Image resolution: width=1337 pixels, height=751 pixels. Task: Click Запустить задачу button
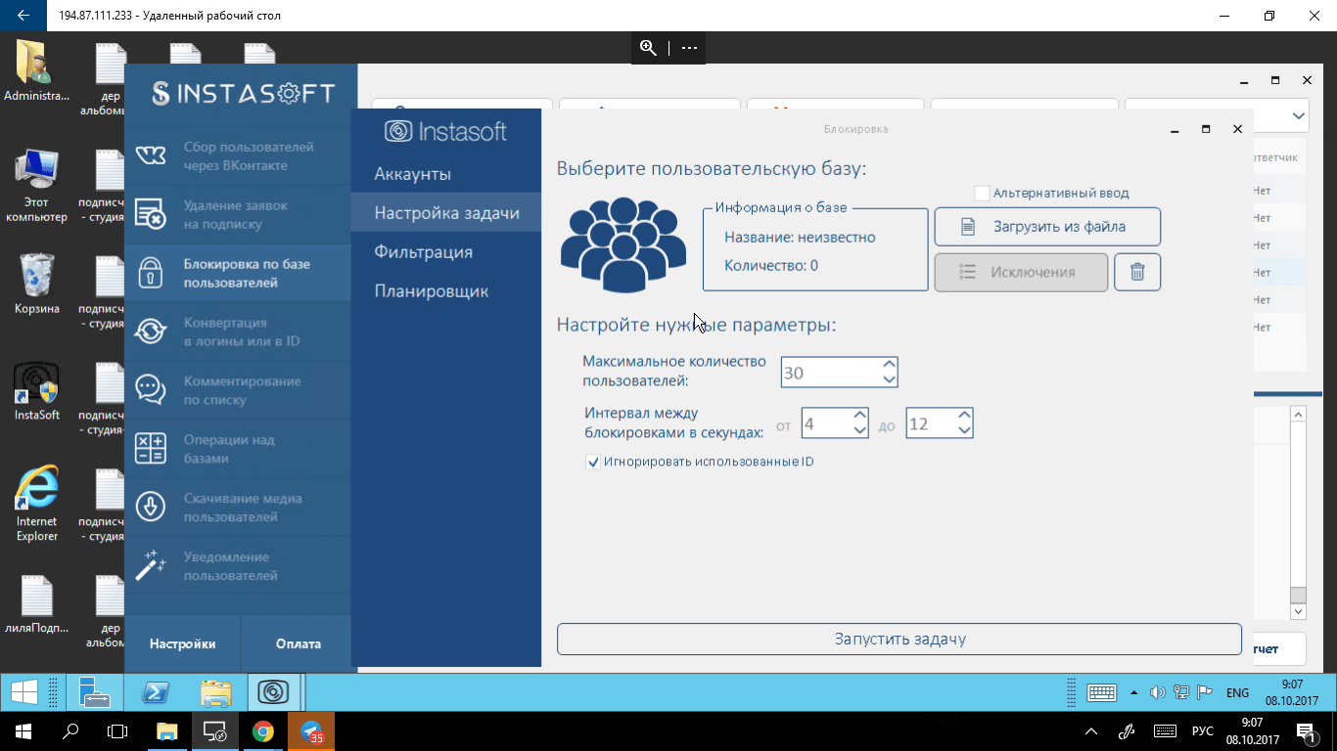pos(899,639)
